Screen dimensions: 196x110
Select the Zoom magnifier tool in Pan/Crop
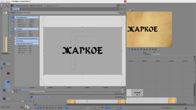[13, 24]
